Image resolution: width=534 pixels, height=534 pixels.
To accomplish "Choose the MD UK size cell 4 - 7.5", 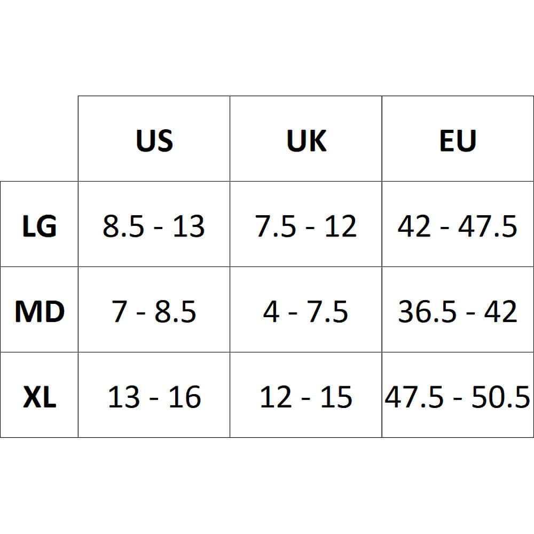I will click(x=306, y=312).
